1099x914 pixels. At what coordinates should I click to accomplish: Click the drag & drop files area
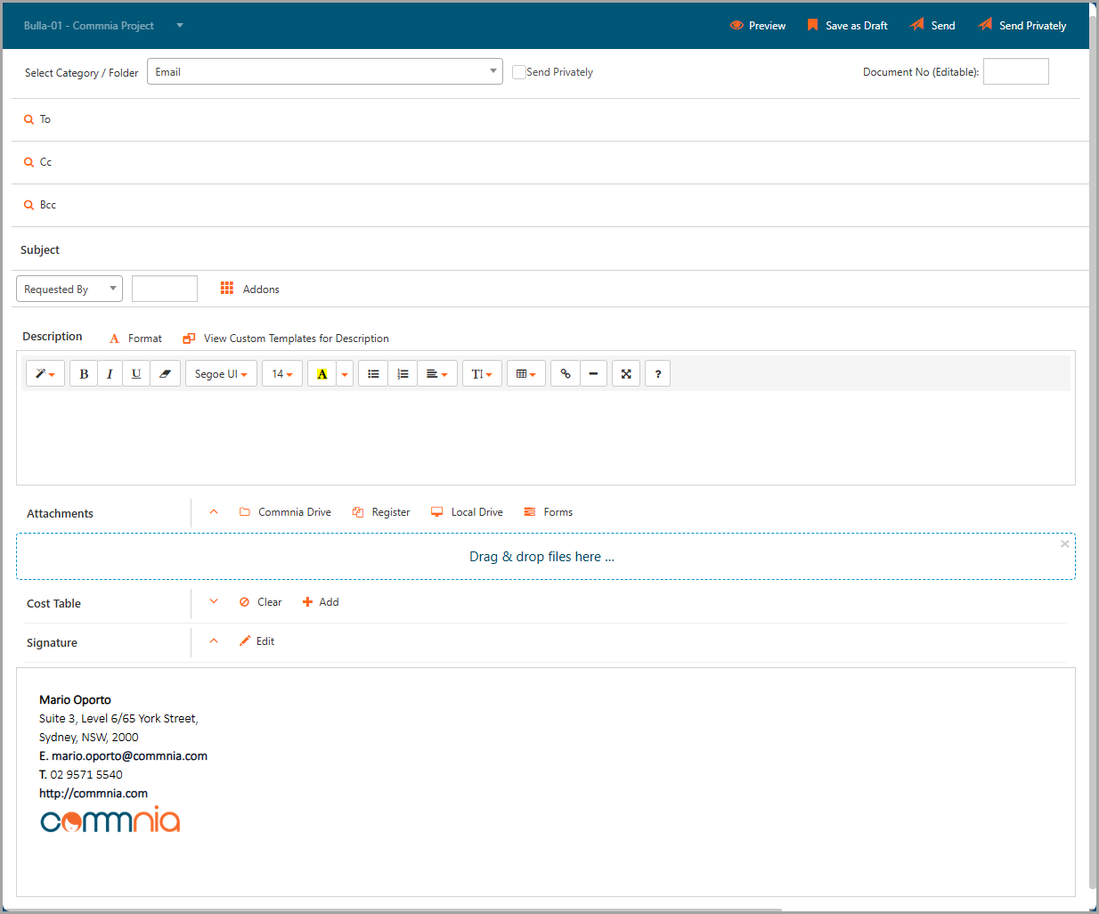coord(545,557)
